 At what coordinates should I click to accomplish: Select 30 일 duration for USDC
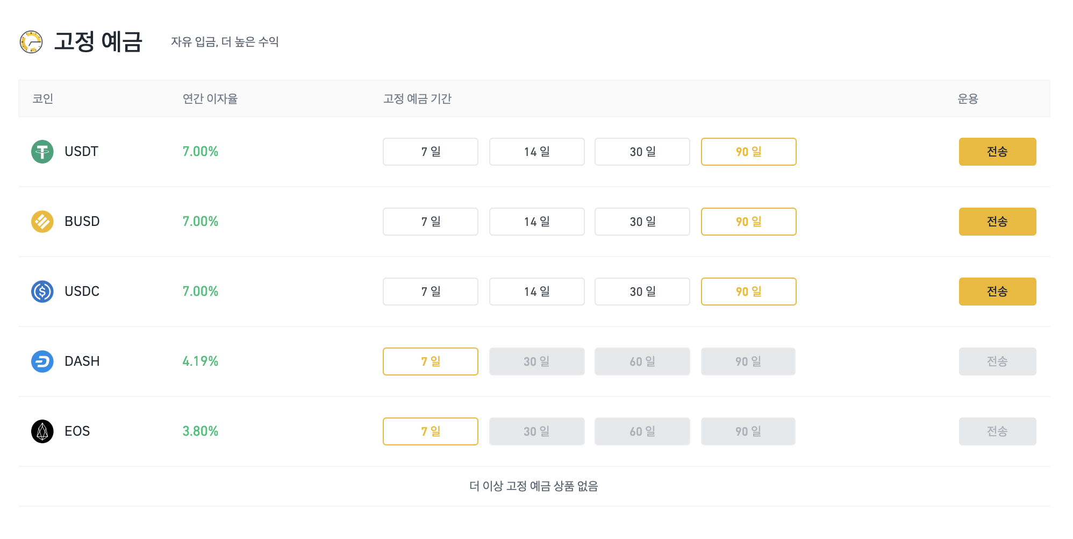(642, 292)
